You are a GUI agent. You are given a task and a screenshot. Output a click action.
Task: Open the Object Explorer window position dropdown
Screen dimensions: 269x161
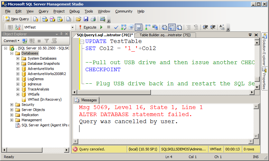click(x=57, y=34)
